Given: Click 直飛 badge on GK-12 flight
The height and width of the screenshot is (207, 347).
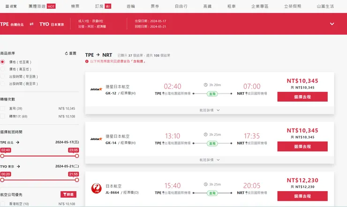Looking at the screenshot, I should point(212,94).
